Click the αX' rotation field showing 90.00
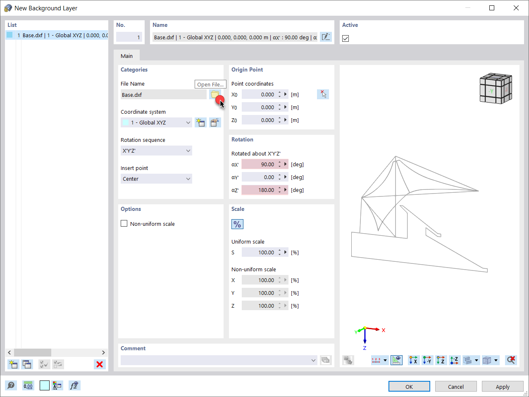Image resolution: width=529 pixels, height=397 pixels. point(259,164)
